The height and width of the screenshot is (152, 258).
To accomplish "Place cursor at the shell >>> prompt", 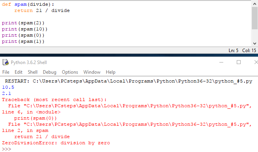I will pos(7,149).
